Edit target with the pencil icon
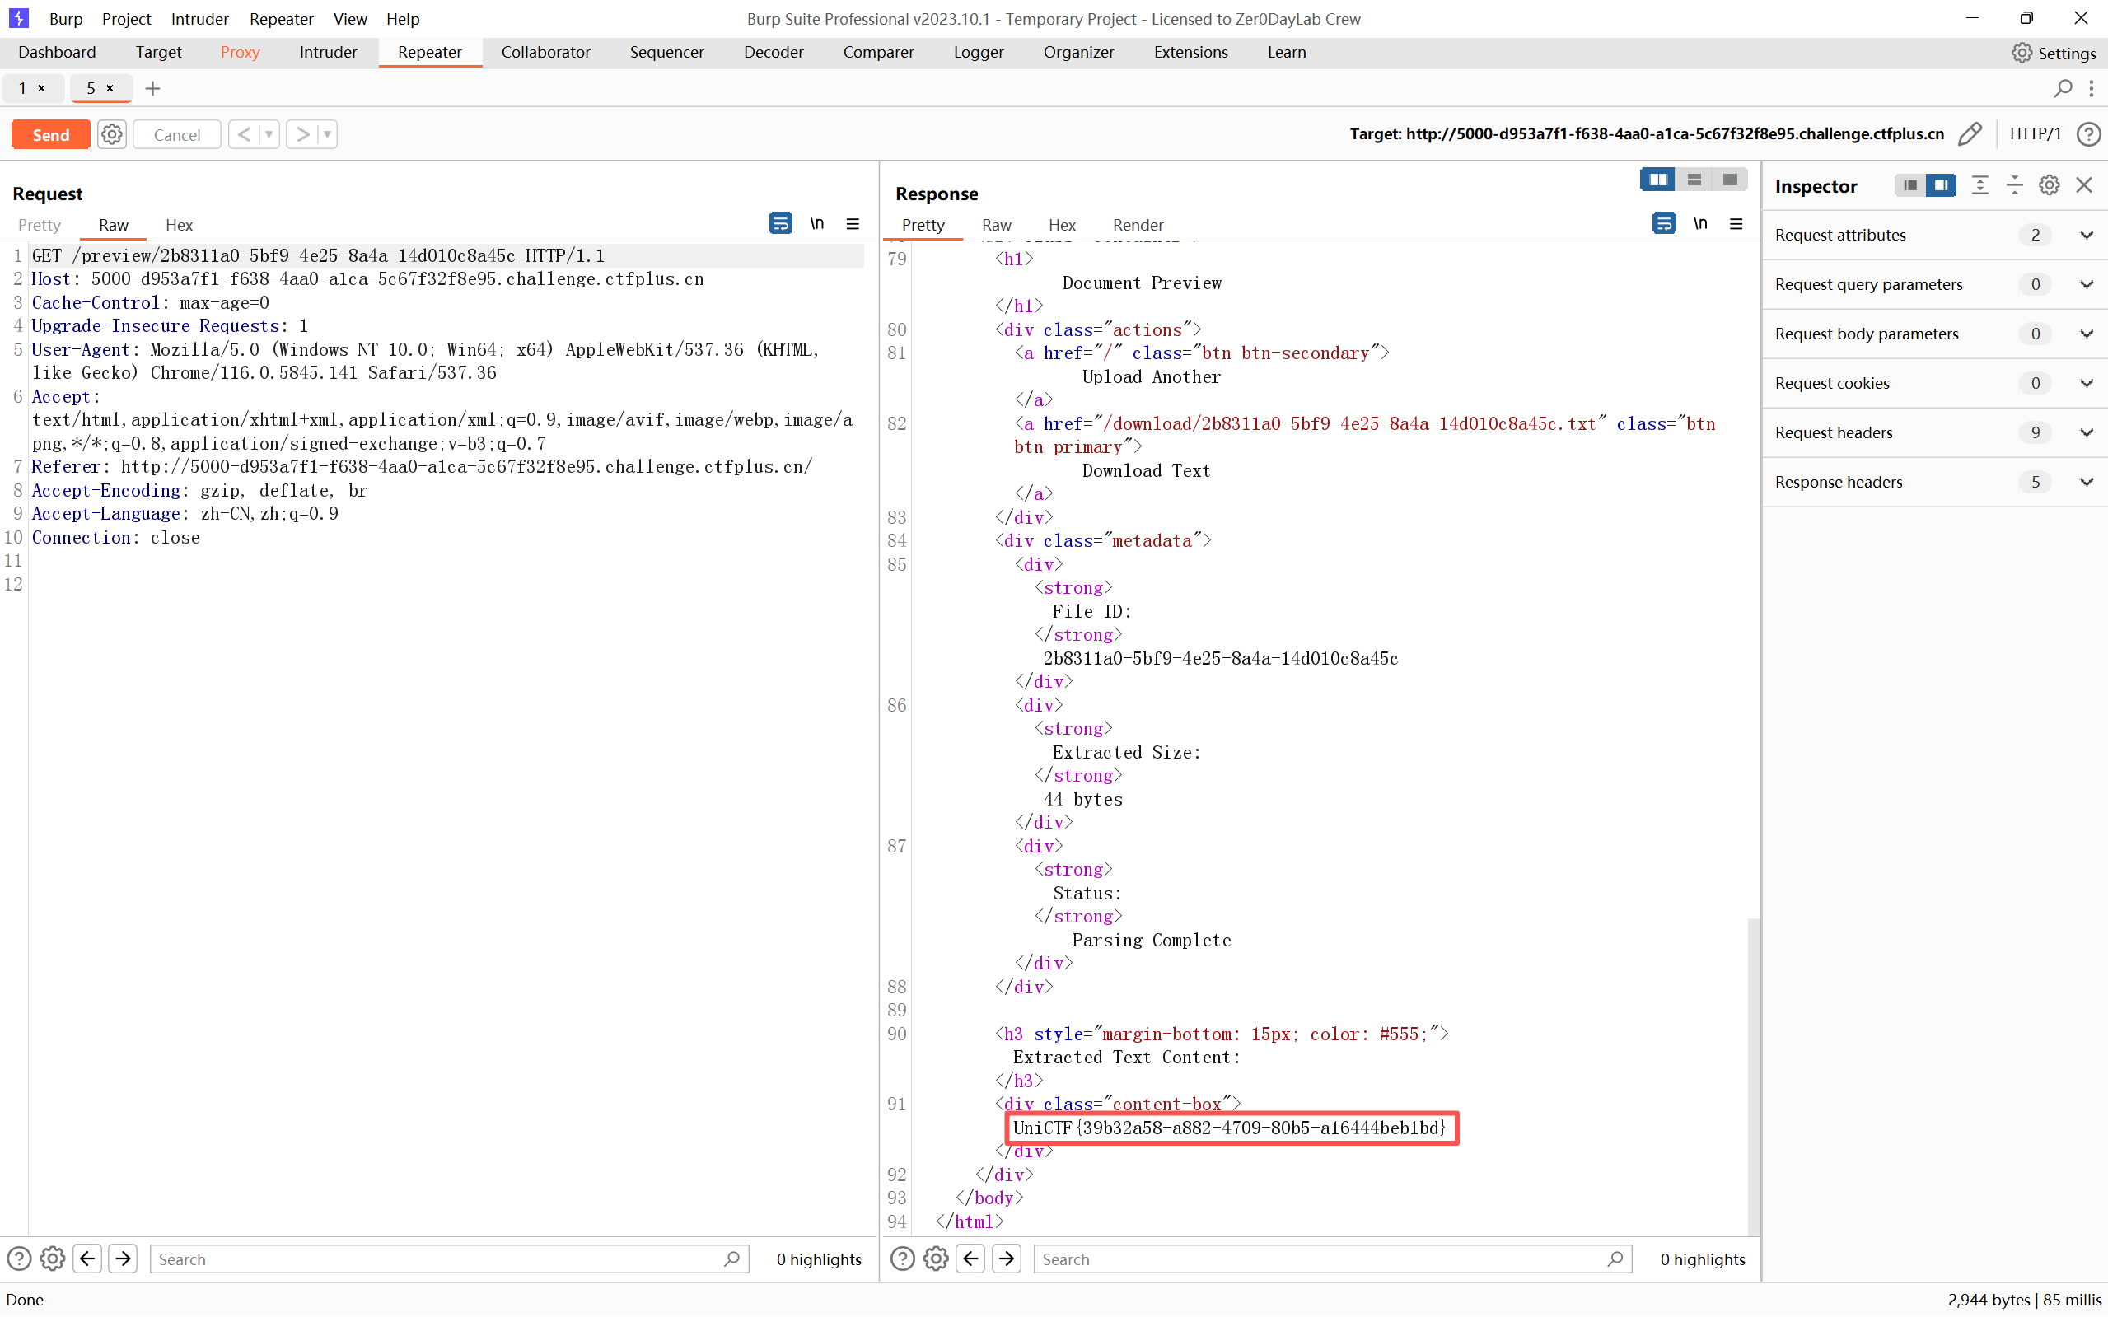 click(x=1970, y=133)
